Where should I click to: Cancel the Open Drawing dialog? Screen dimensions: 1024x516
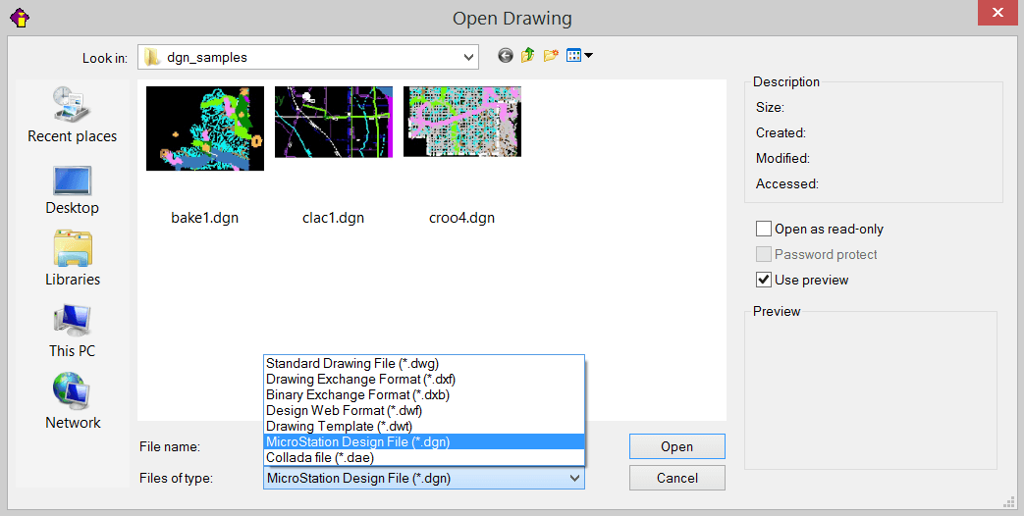676,478
